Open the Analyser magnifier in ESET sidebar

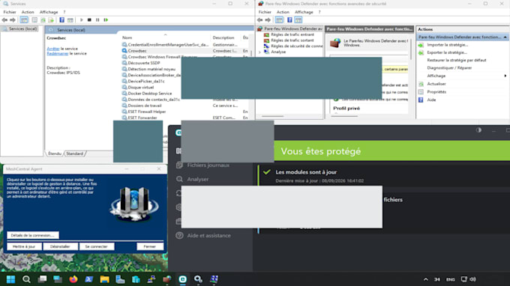pyautogui.click(x=179, y=179)
